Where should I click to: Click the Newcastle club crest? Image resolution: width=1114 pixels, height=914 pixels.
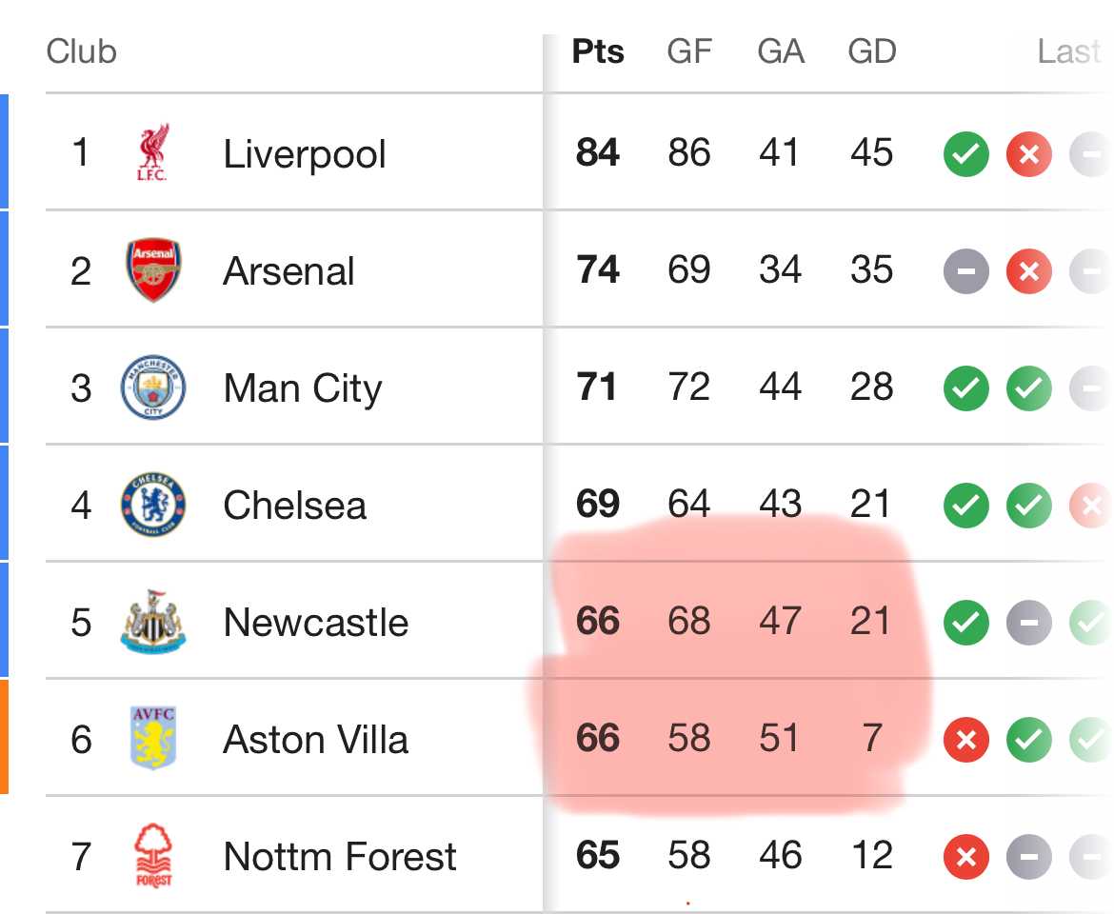152,622
